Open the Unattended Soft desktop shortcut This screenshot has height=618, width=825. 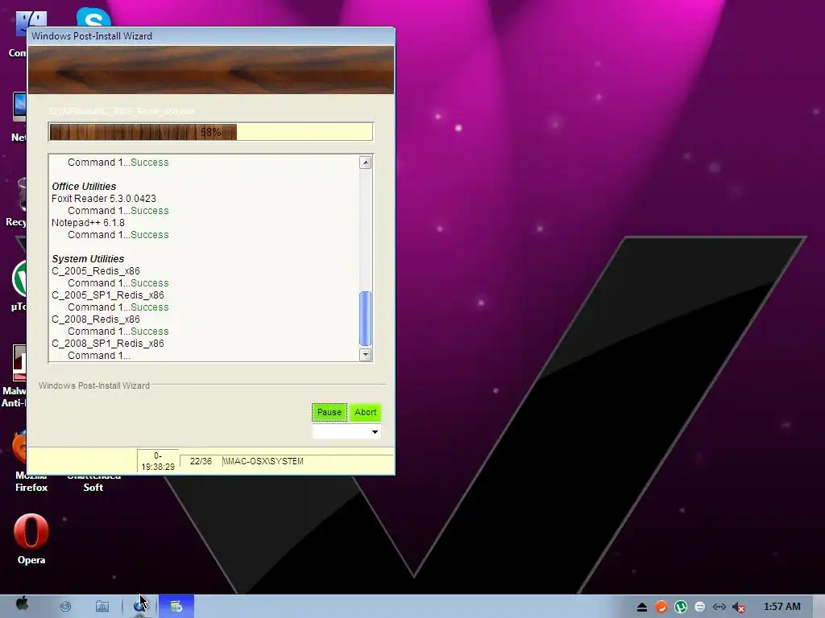[93, 483]
